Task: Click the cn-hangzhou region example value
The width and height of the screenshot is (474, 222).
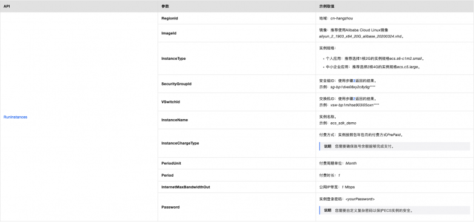Action: point(342,18)
